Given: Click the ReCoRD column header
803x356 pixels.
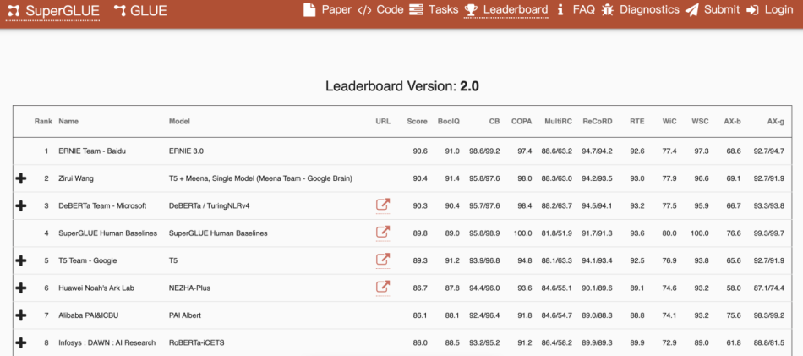Looking at the screenshot, I should coord(597,122).
